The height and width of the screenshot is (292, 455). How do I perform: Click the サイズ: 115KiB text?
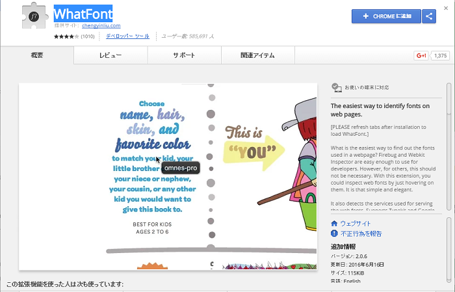pyautogui.click(x=347, y=273)
